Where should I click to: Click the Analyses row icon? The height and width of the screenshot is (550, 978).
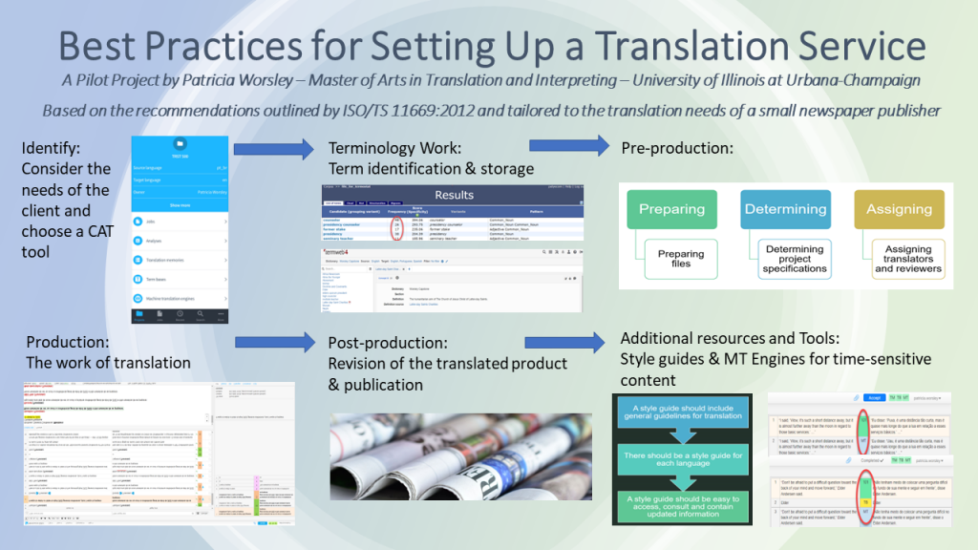pos(138,241)
